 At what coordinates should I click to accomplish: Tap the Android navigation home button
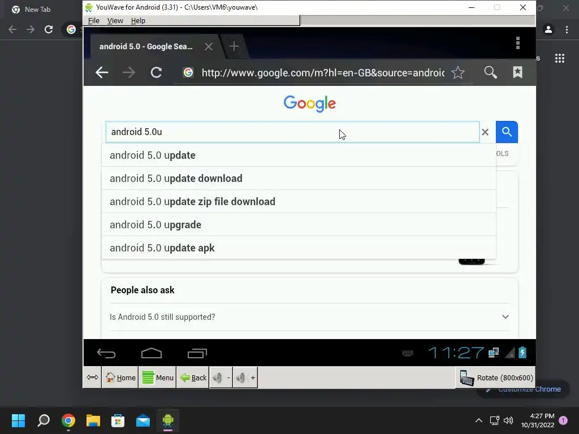[x=152, y=353]
